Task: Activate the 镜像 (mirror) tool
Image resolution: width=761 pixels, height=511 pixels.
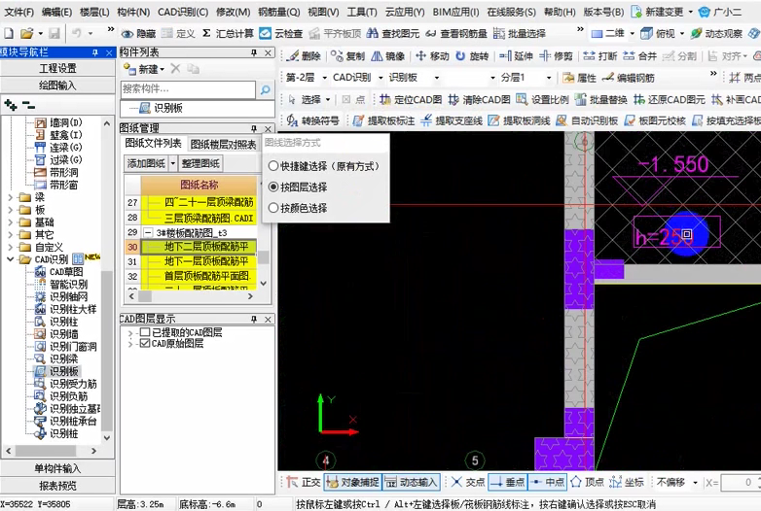Action: pyautogui.click(x=387, y=56)
